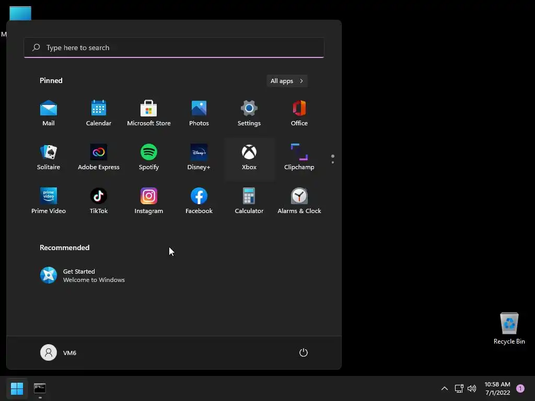Open Microsoft Store from pinned apps
Viewport: 535px width, 401px height.
(x=149, y=113)
